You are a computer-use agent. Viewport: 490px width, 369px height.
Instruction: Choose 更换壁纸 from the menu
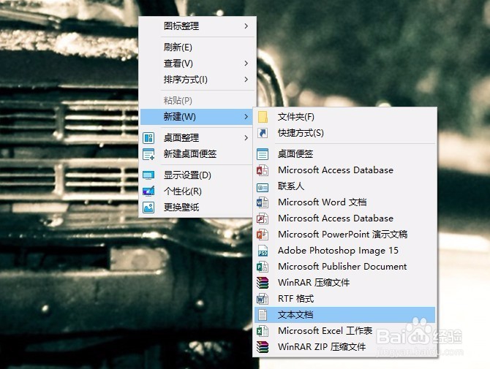click(197, 208)
